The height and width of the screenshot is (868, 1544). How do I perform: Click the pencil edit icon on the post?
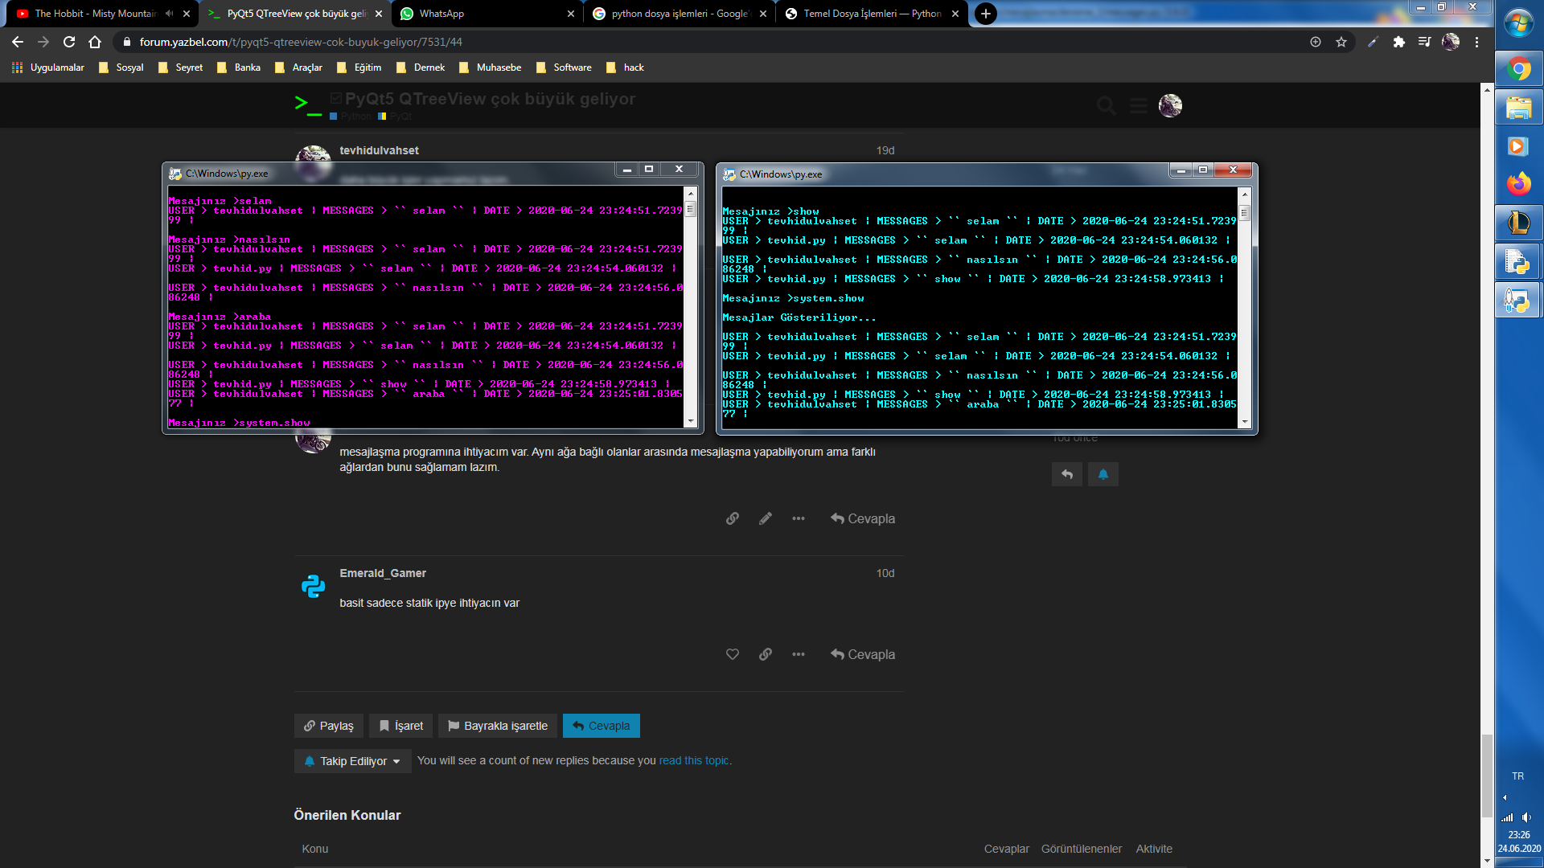pyautogui.click(x=765, y=518)
